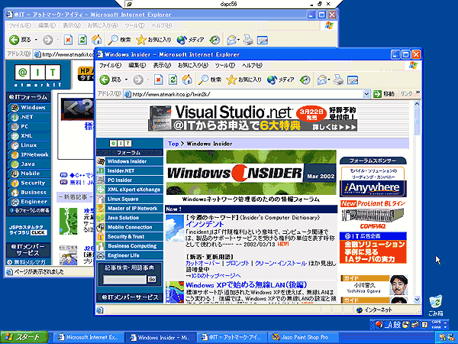Click Back arrow in @IT background window
The height and width of the screenshot is (344, 458).
[14, 40]
